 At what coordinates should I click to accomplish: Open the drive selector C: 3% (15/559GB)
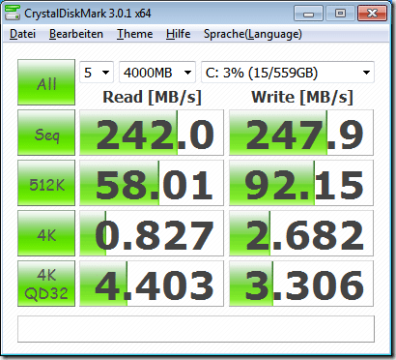pos(288,73)
